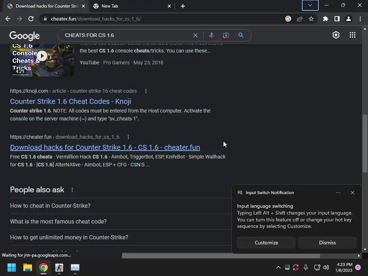Click the lock icon in address bar
Viewport: 368px width, 276px height.
[45, 19]
